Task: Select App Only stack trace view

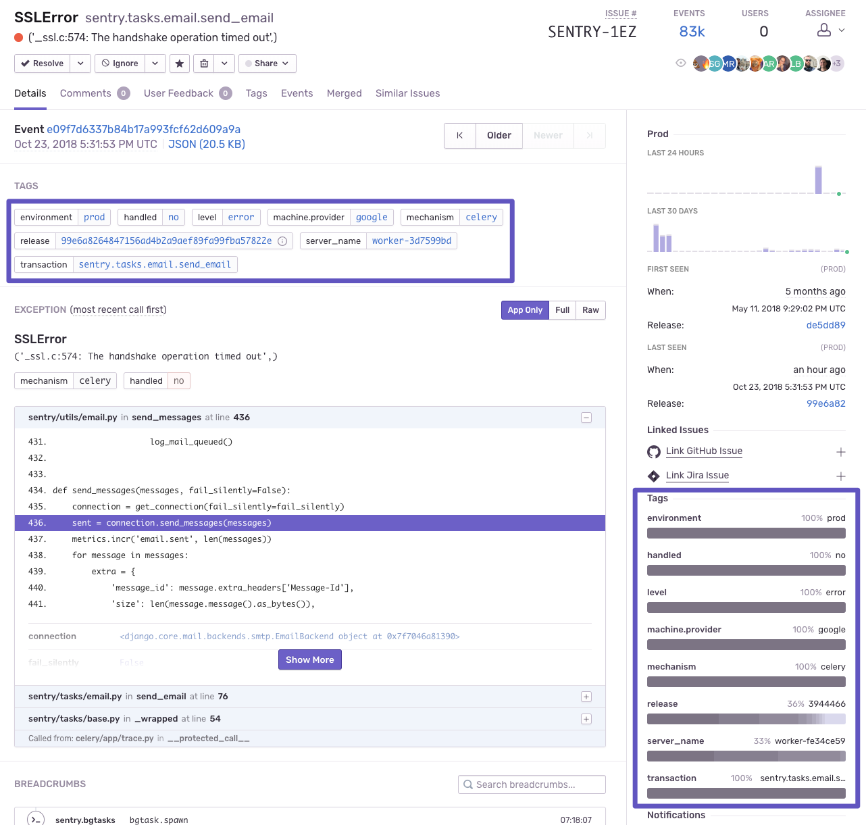Action: point(525,310)
